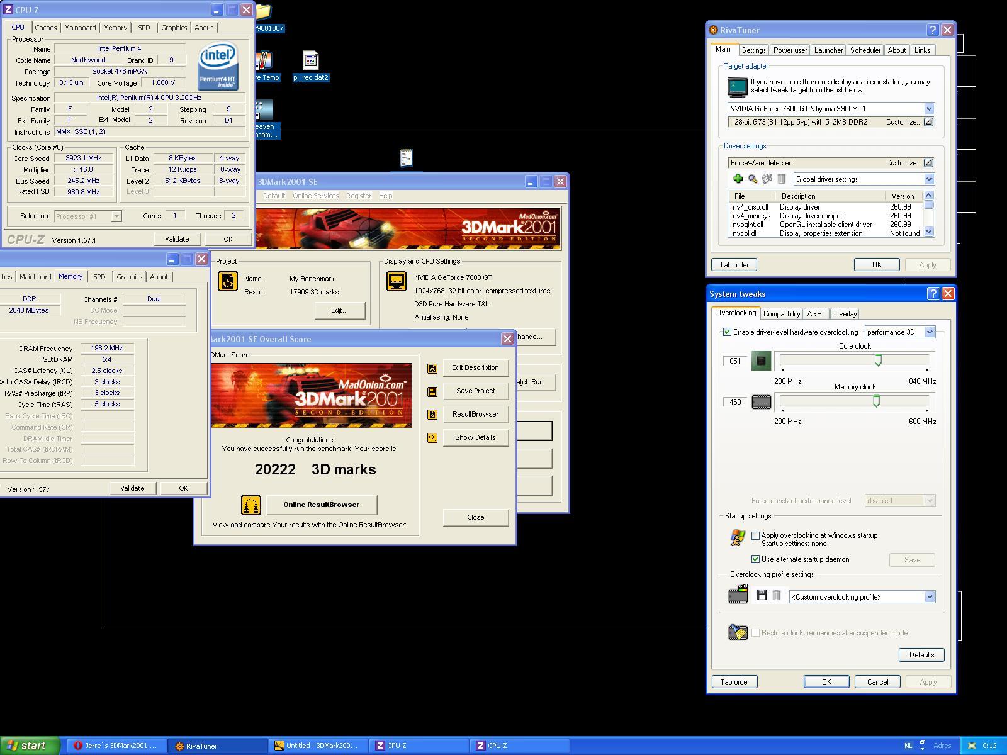Click the magnifier icon in RivaTuner driver settings

pos(752,179)
